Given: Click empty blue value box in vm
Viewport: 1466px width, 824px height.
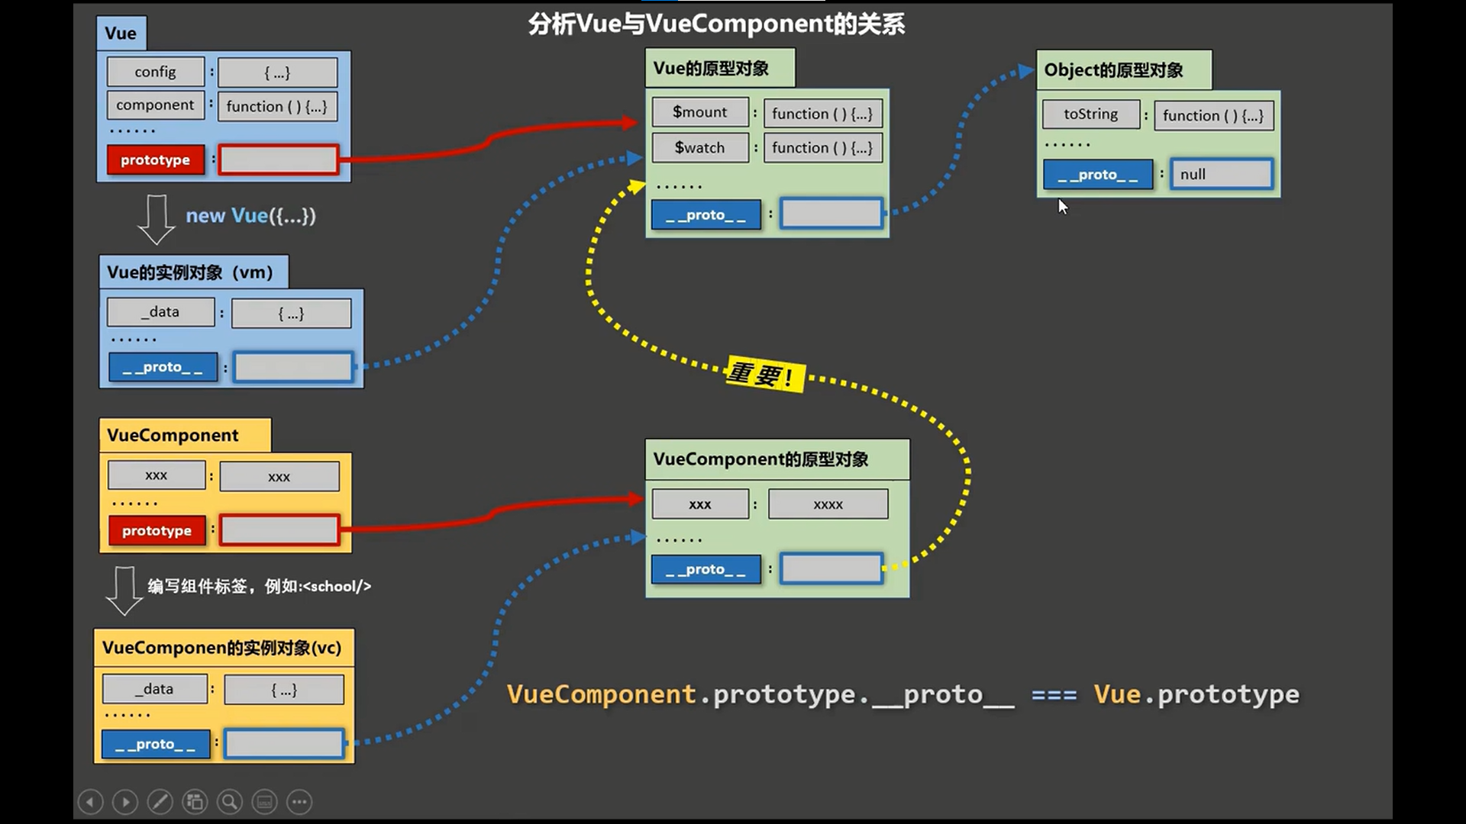Looking at the screenshot, I should [x=293, y=367].
